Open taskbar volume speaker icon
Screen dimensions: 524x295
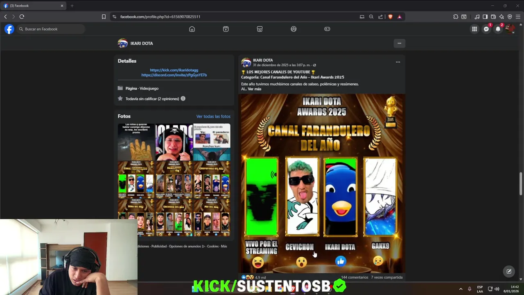pos(497,289)
